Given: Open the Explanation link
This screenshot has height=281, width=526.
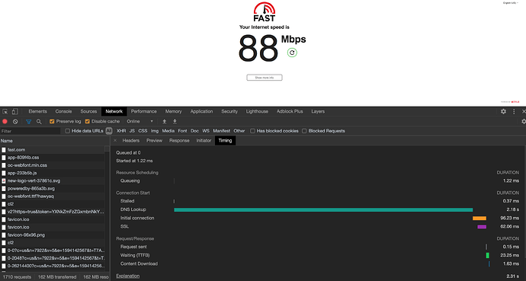Looking at the screenshot, I should pyautogui.click(x=128, y=276).
